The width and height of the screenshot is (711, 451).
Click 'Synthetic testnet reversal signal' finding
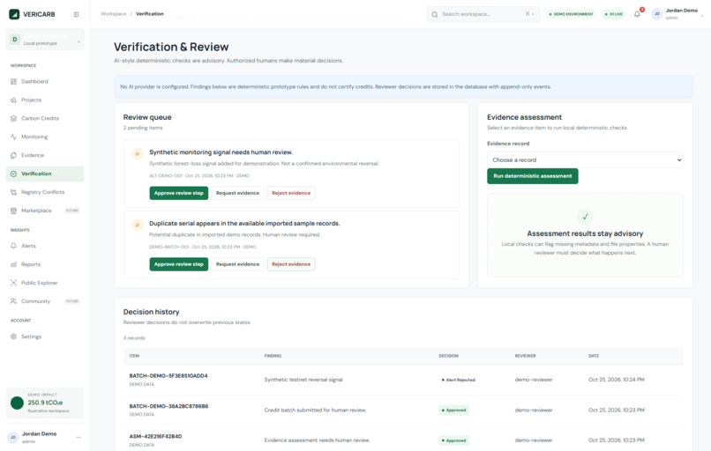click(x=303, y=380)
